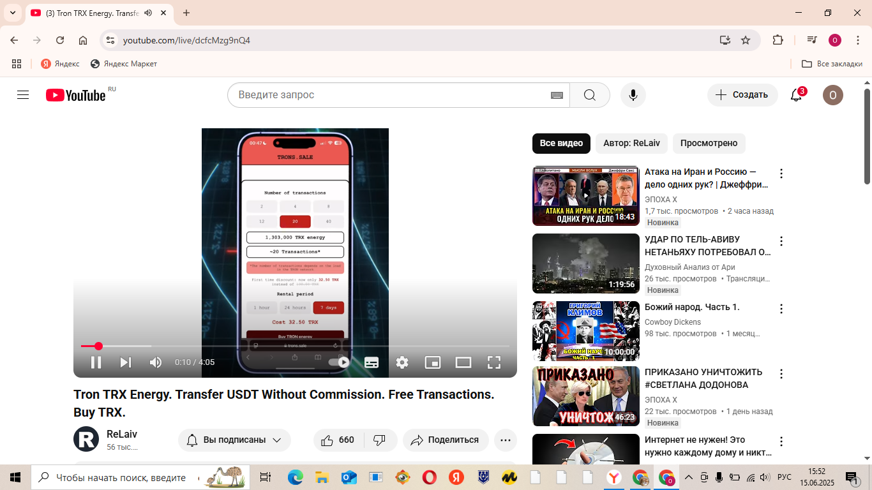The width and height of the screenshot is (872, 490).
Task: Open the apps grid in bookmarks bar
Action: (x=17, y=64)
